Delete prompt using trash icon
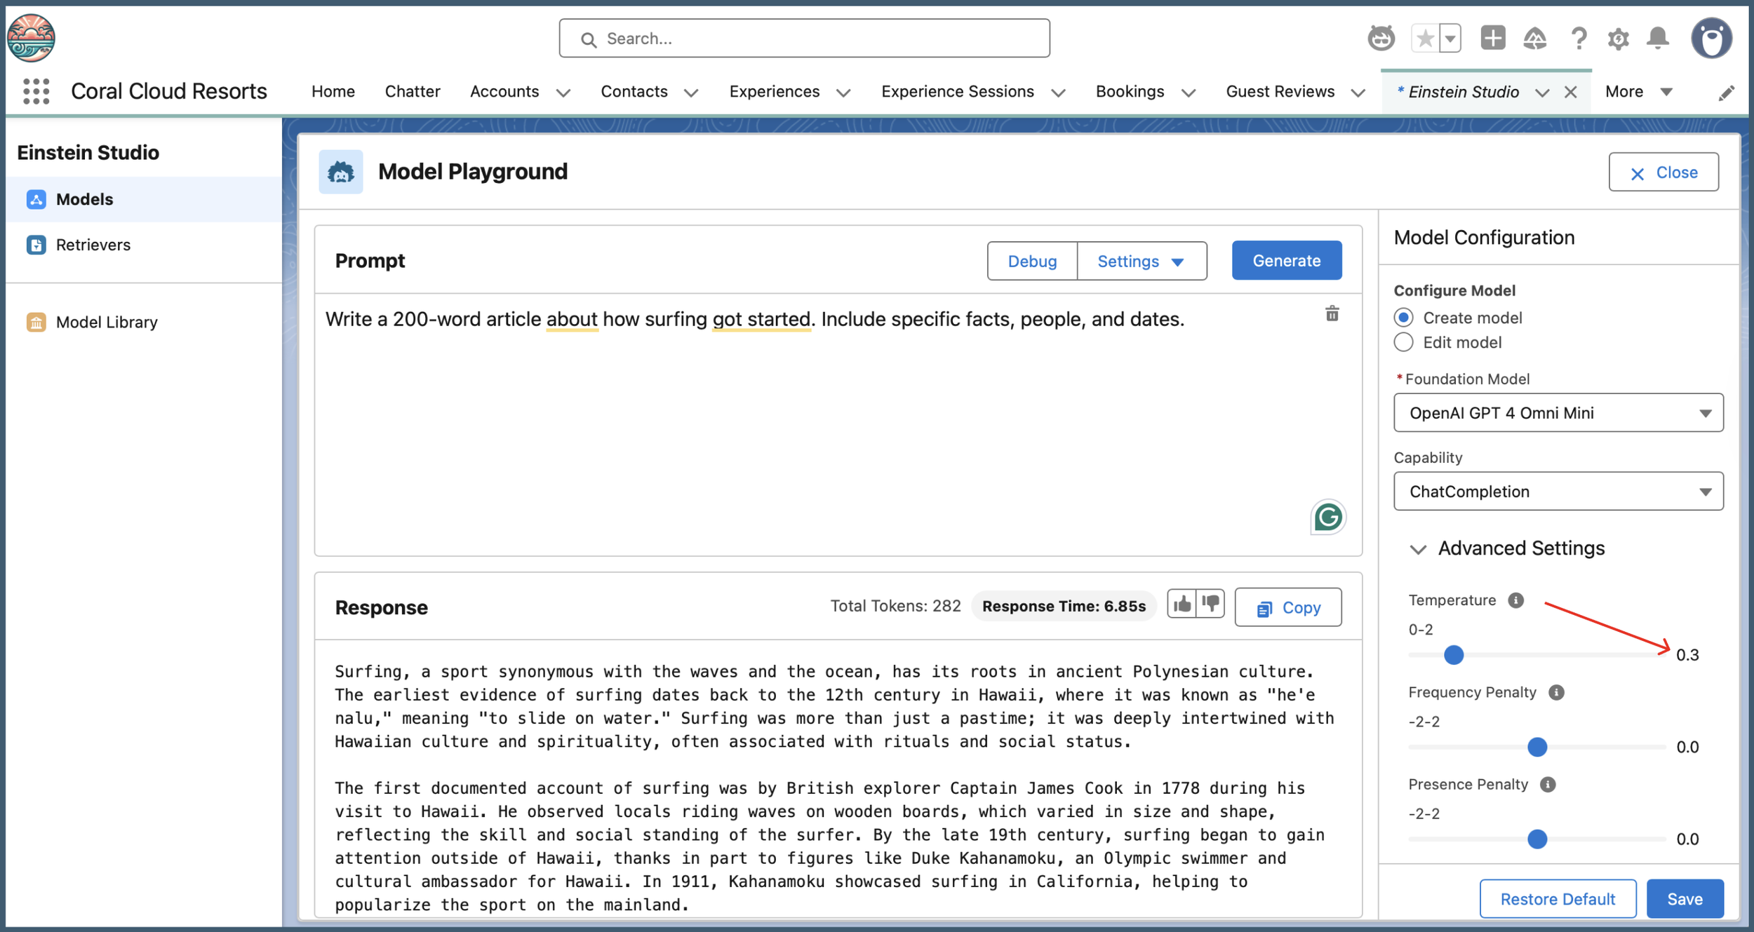This screenshot has height=932, width=1754. click(x=1332, y=314)
